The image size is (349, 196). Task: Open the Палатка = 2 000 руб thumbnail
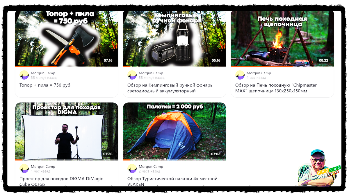[x=174, y=131]
